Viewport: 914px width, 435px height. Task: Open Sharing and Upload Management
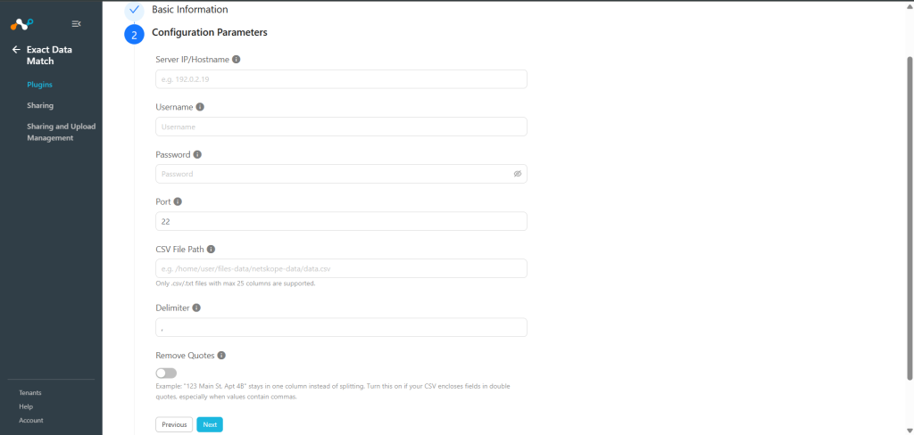tap(62, 132)
